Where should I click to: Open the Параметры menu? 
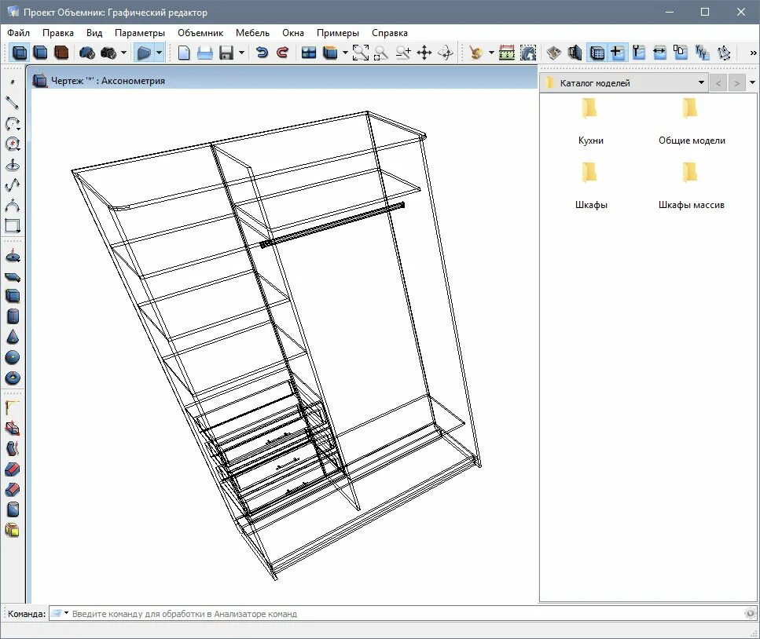(x=140, y=33)
